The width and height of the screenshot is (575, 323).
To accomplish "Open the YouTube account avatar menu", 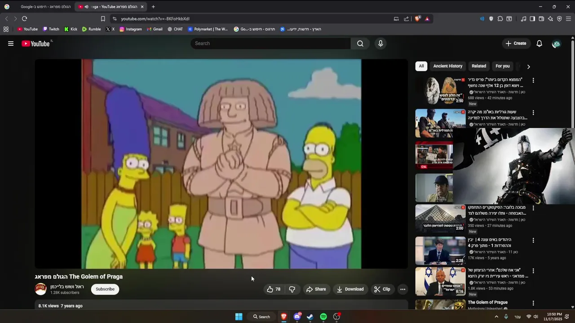I will pyautogui.click(x=556, y=44).
